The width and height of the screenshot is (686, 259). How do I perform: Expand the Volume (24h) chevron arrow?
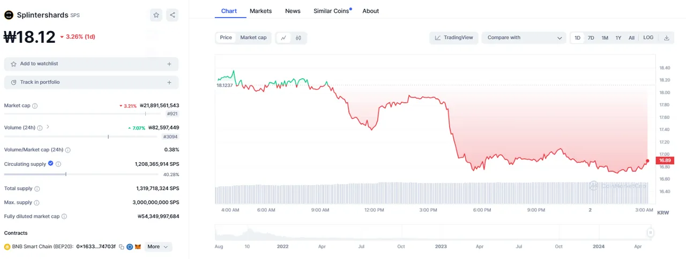click(x=48, y=127)
